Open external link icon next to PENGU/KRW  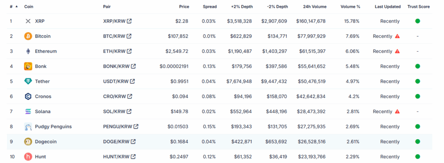136,126
